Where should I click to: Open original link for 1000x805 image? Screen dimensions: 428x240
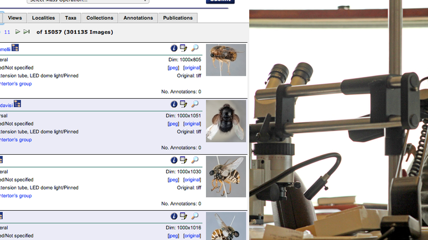192,68
